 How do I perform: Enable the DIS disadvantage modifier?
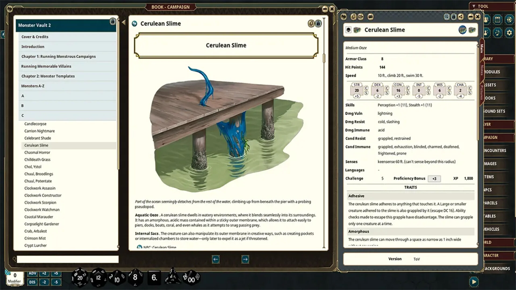point(32,282)
